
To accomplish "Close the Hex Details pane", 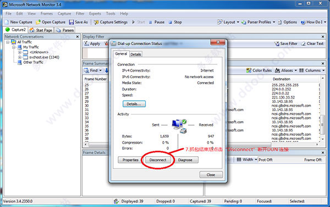I will pyautogui.click(x=323, y=152).
